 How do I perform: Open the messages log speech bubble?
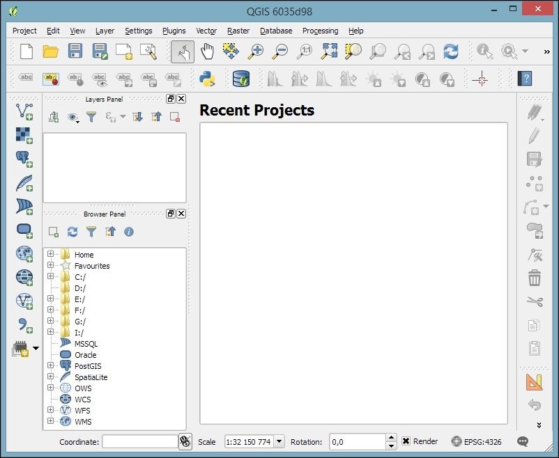pyautogui.click(x=523, y=441)
